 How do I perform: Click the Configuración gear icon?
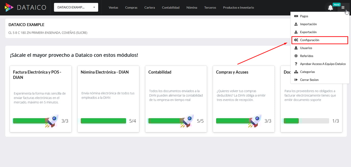pyautogui.click(x=296, y=40)
